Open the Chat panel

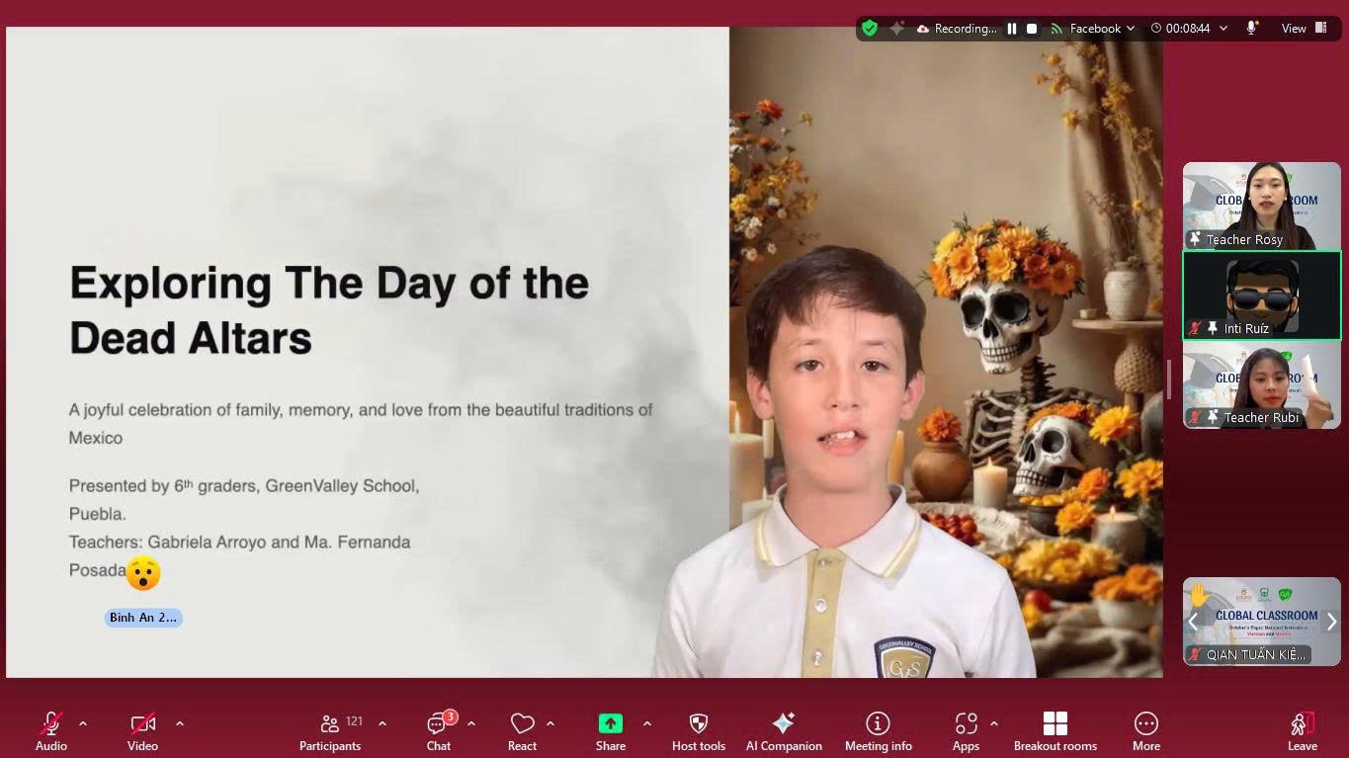click(x=438, y=731)
